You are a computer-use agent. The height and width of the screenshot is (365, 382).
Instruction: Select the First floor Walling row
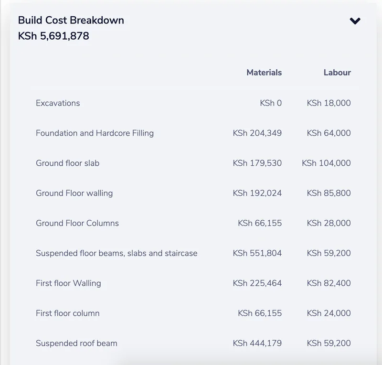click(193, 283)
